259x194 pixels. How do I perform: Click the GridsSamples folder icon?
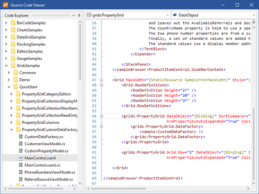click(13, 66)
